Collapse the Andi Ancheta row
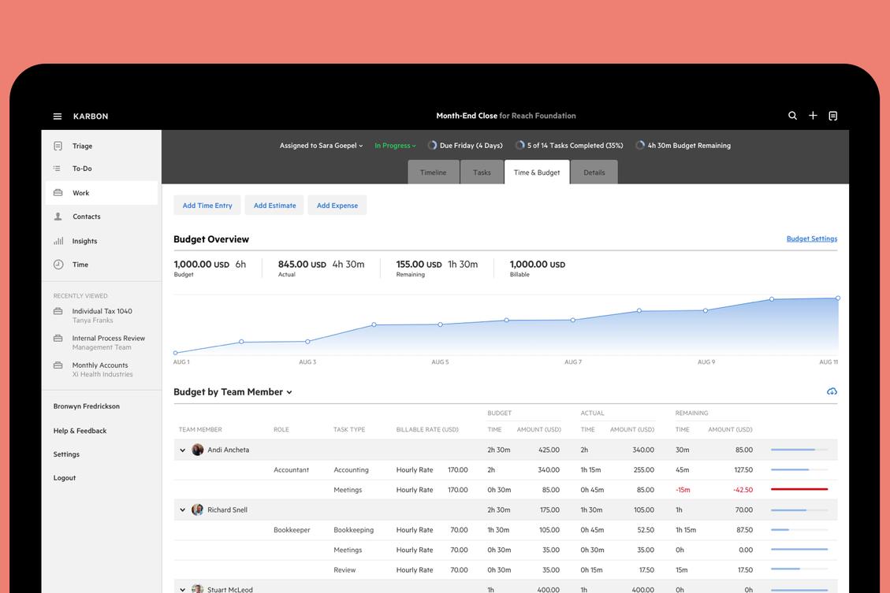Image resolution: width=890 pixels, height=593 pixels. coord(182,450)
